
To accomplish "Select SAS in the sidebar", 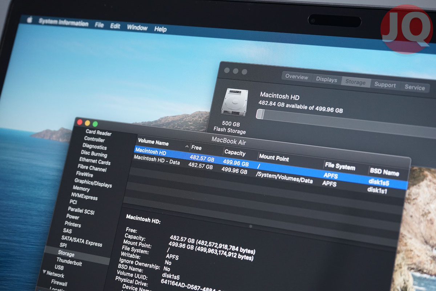I will click(67, 231).
